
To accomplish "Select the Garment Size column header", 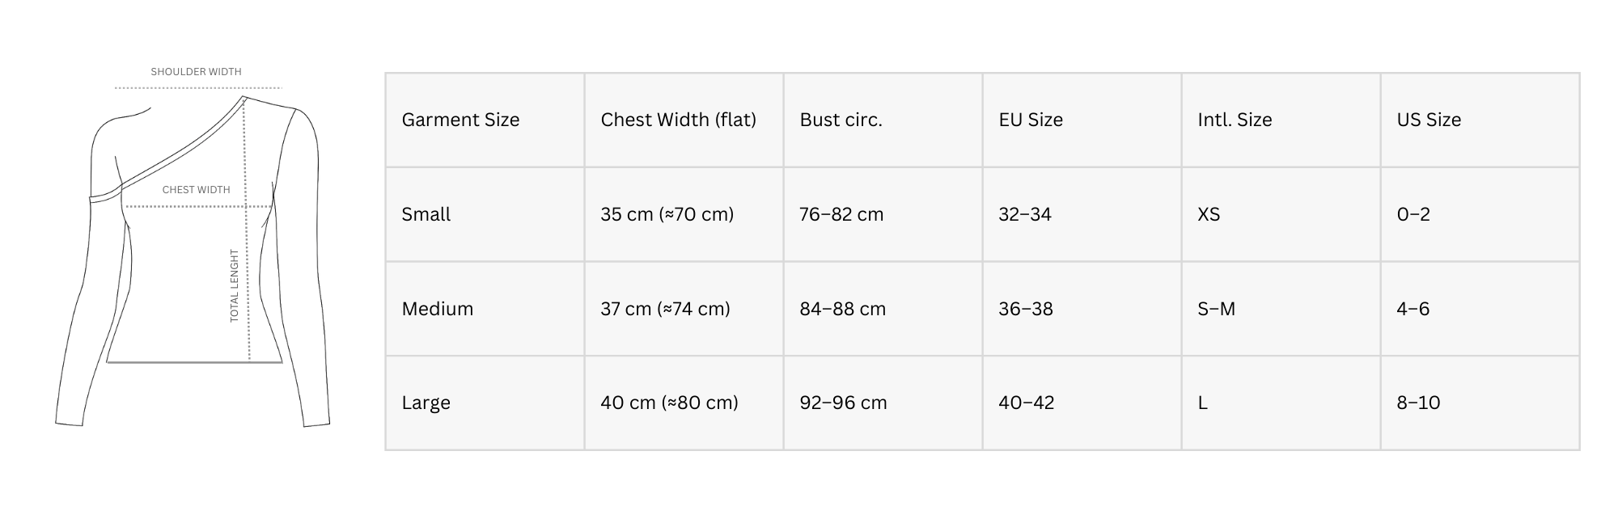I will (x=460, y=120).
